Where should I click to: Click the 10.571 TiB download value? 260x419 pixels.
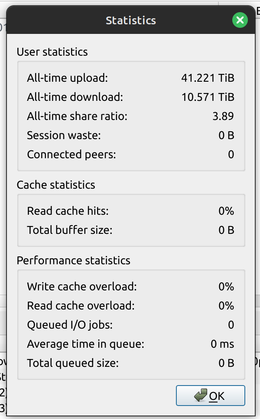208,97
